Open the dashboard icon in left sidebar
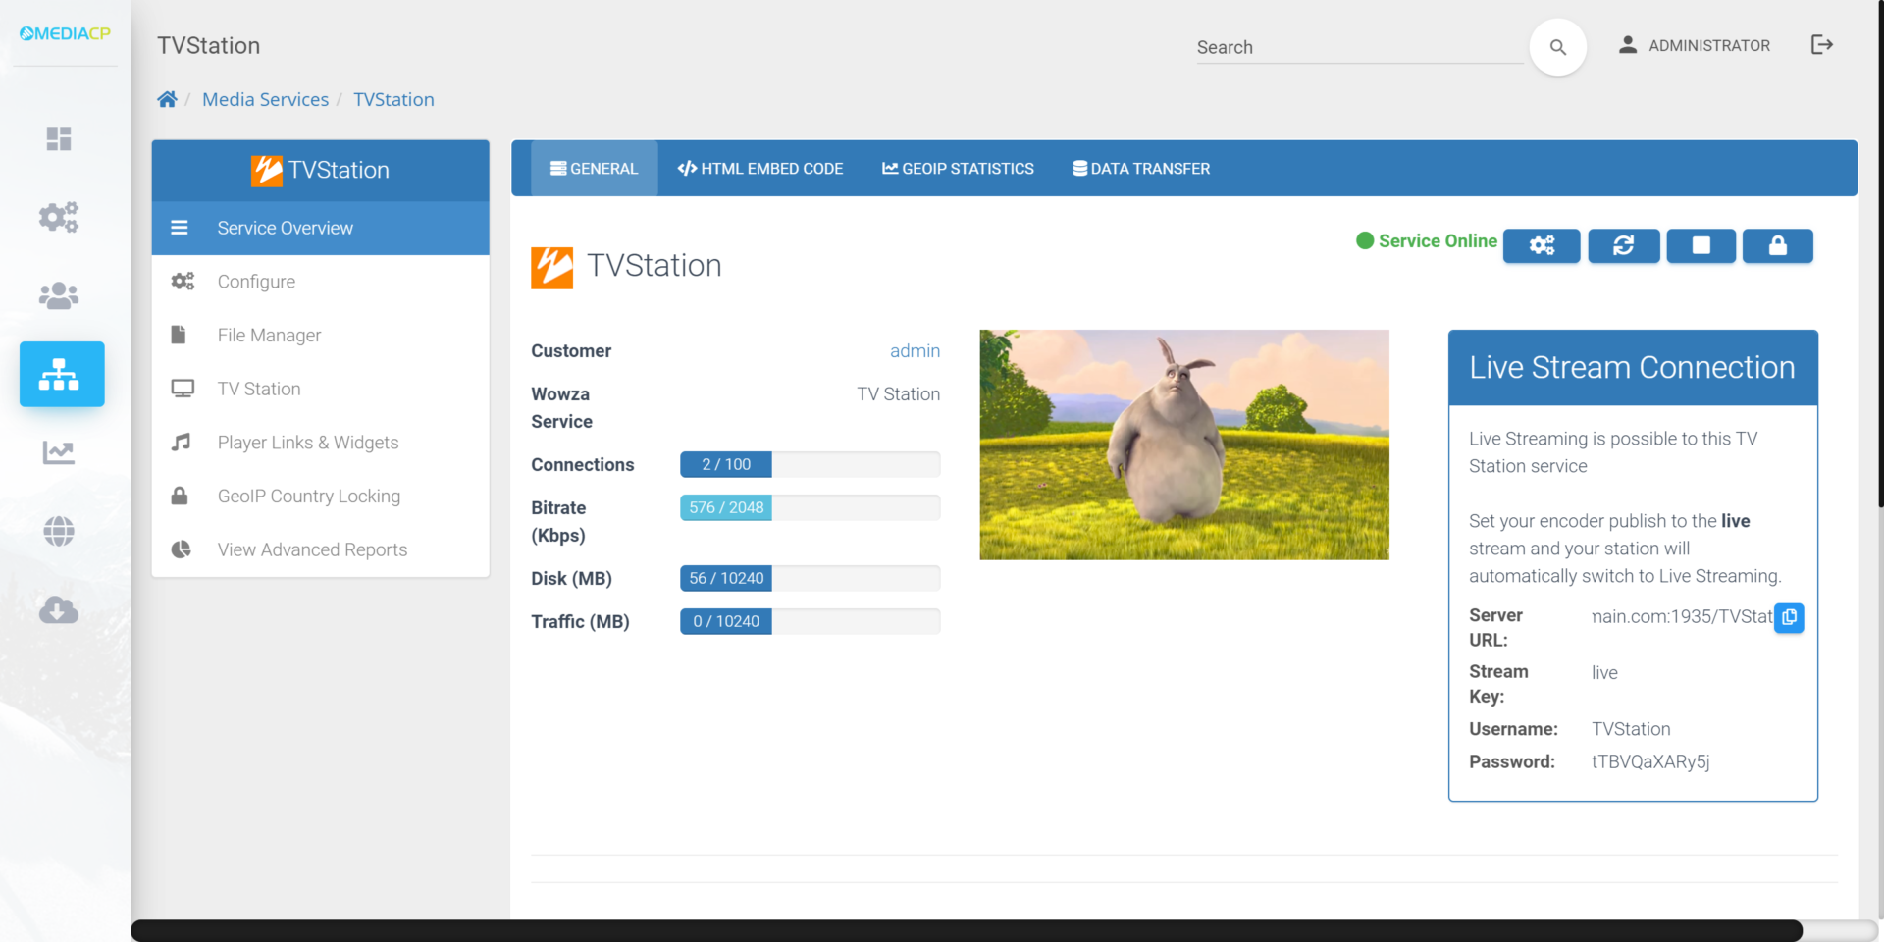Screen dimensions: 1884x942 [59, 138]
